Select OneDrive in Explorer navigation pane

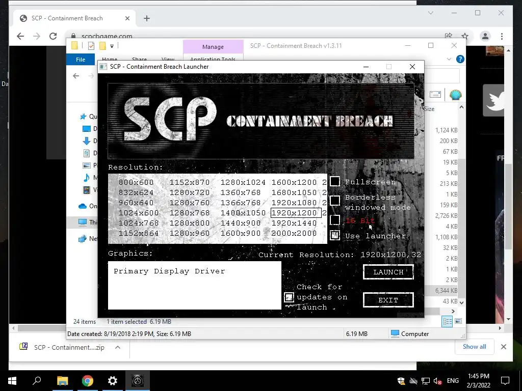pos(88,206)
